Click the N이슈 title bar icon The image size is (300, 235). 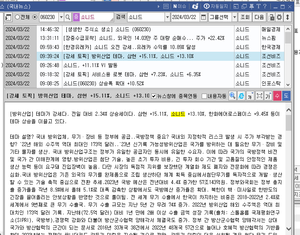(x=180, y=6)
